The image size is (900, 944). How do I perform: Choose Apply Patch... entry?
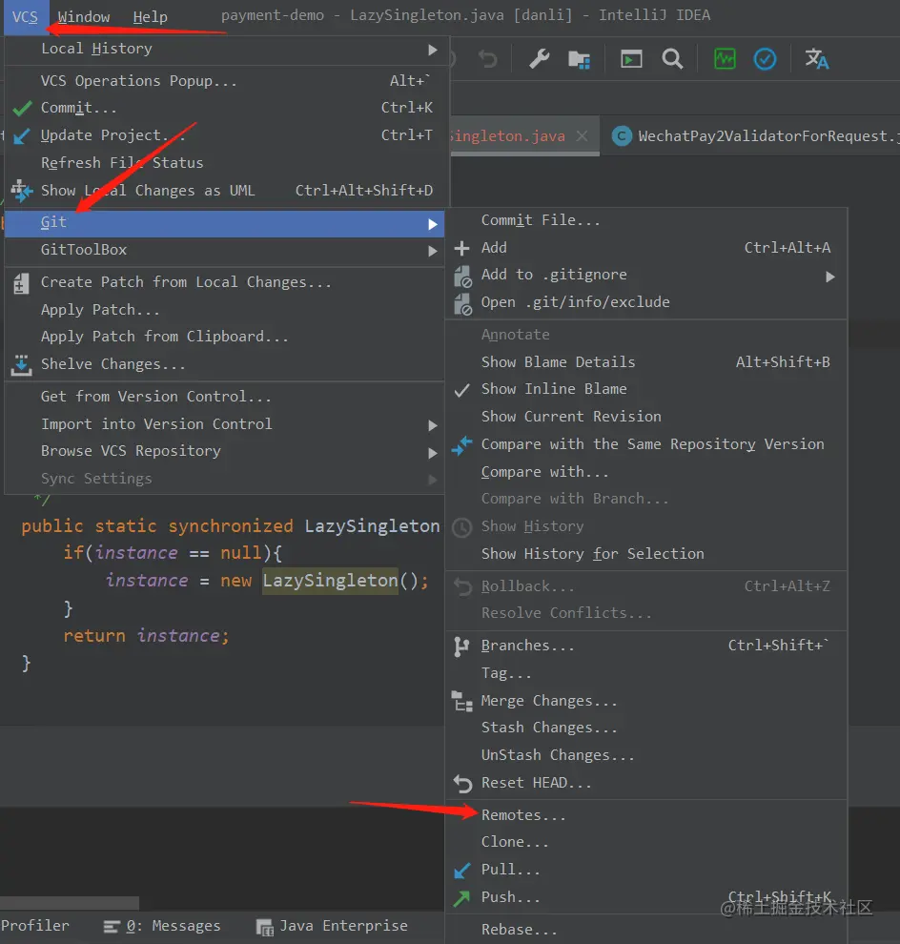click(225, 310)
